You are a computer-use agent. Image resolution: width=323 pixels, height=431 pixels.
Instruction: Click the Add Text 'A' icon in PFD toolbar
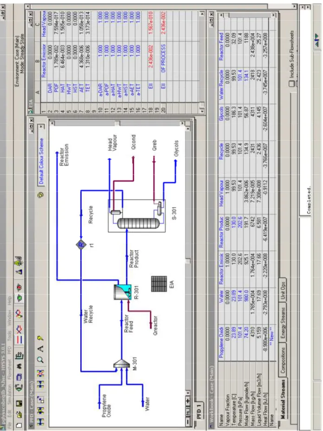click(40, 349)
